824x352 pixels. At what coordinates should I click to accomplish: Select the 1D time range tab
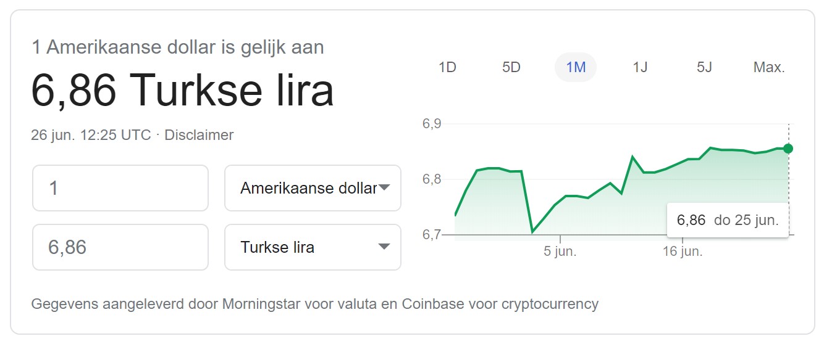tap(447, 67)
